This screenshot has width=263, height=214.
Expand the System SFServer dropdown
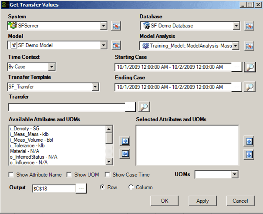tap(104, 26)
